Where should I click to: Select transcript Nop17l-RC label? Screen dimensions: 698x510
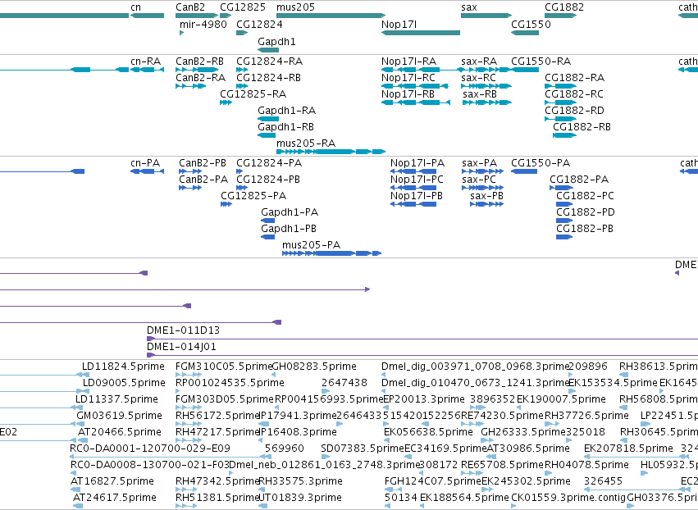pyautogui.click(x=408, y=77)
